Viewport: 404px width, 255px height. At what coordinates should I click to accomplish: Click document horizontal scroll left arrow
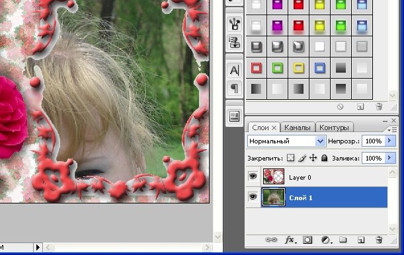point(48,247)
